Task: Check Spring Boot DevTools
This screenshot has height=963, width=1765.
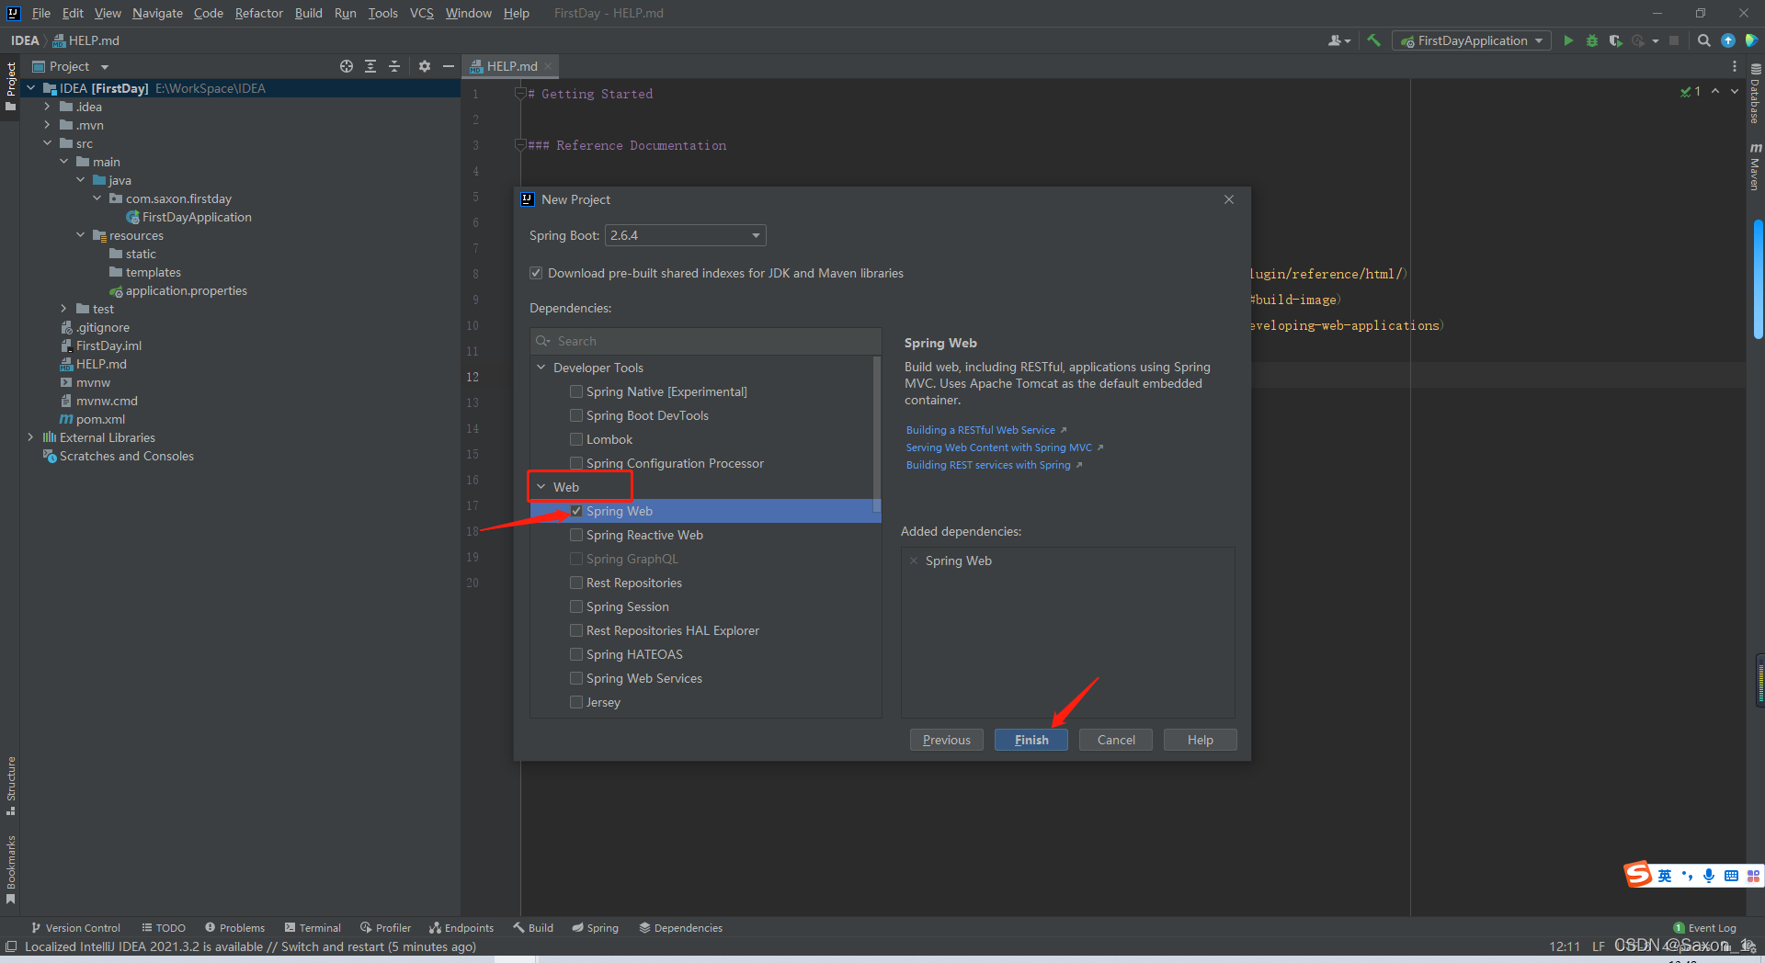Action: tap(576, 415)
